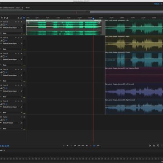Move playhead to previous marker
Screen dimensions: 163x163
(x=75, y=146)
